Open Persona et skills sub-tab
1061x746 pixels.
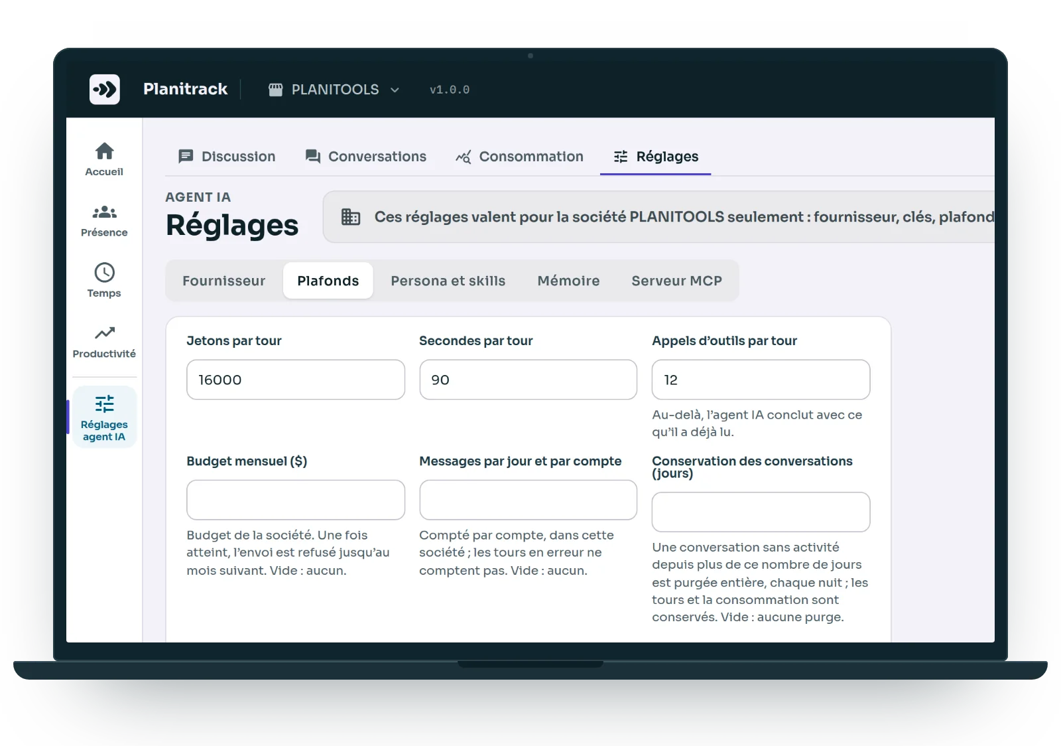448,281
